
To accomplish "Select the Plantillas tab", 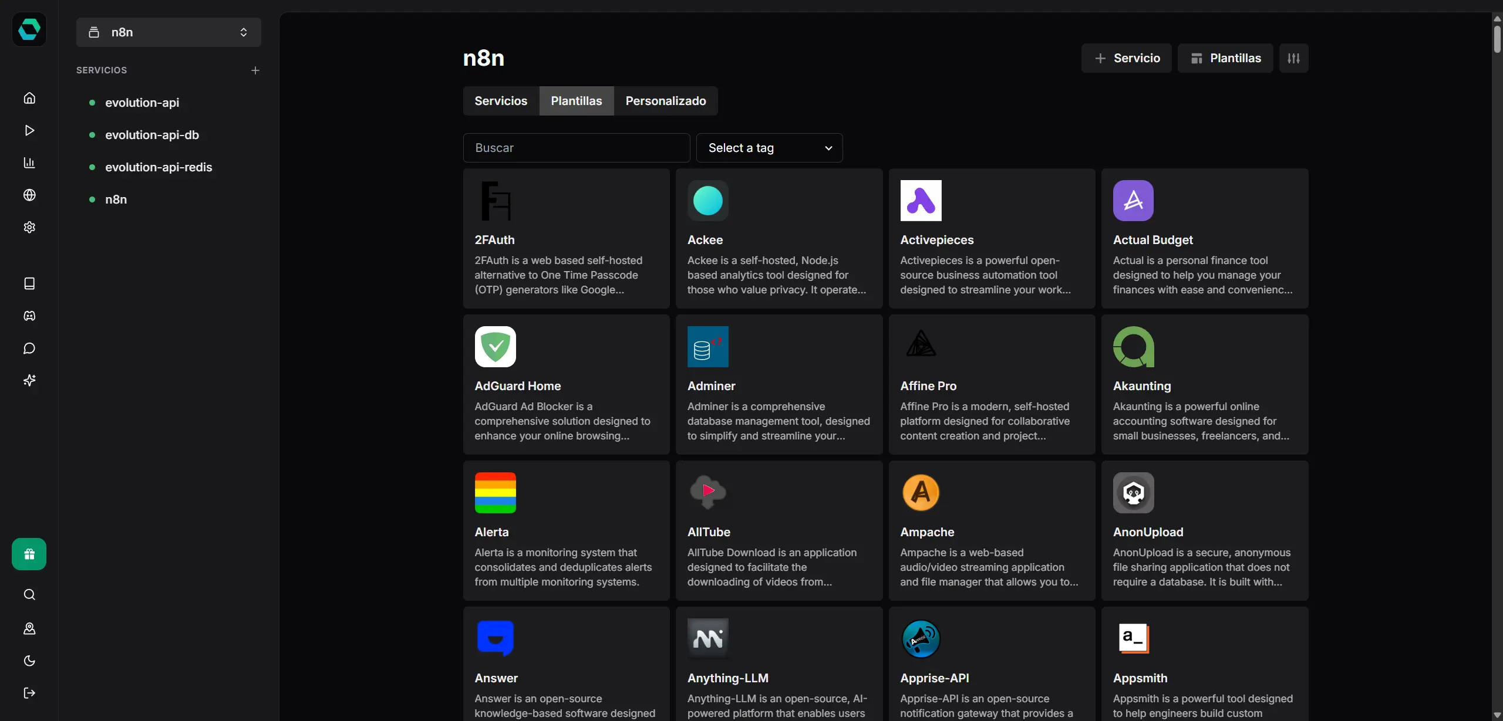I will tap(577, 101).
